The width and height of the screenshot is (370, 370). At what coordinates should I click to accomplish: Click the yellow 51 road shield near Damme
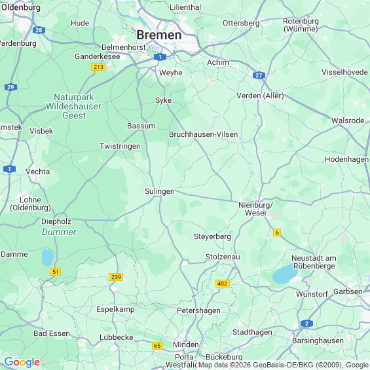click(56, 272)
